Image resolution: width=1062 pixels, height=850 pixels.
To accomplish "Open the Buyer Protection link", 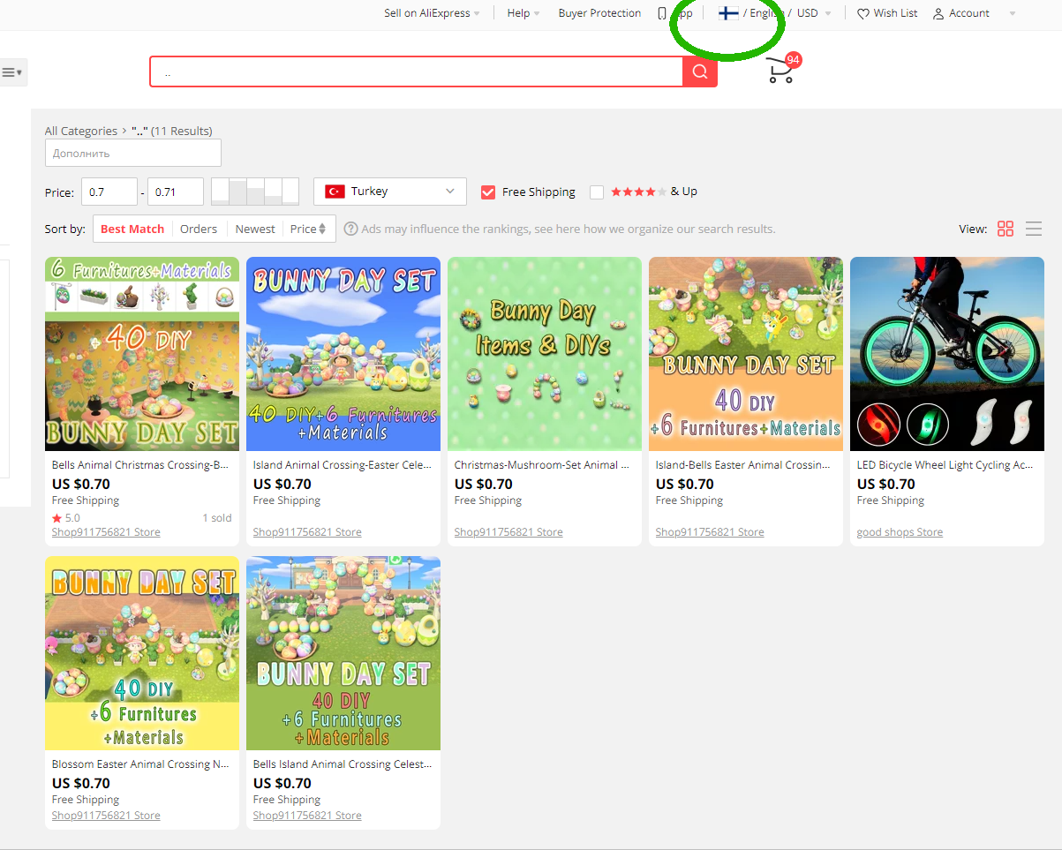I will (599, 13).
